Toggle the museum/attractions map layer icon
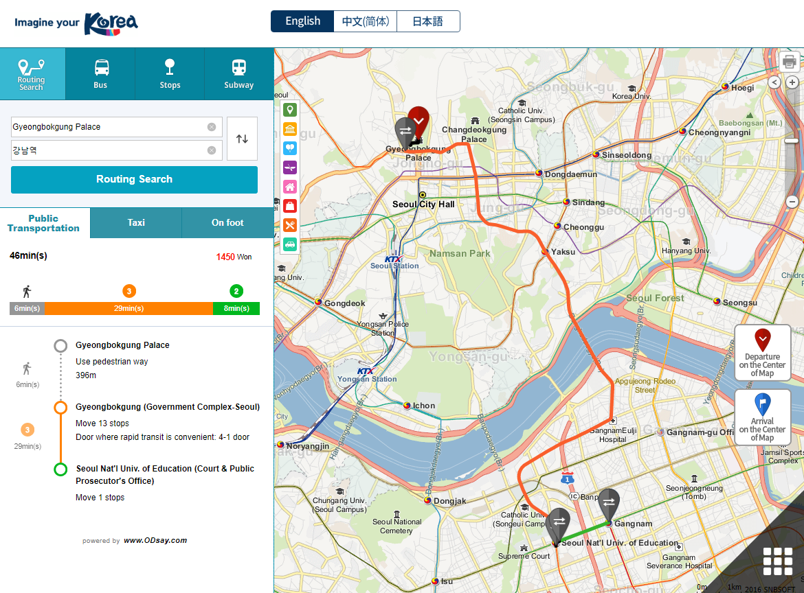Screen dimensions: 804x593 [290, 129]
